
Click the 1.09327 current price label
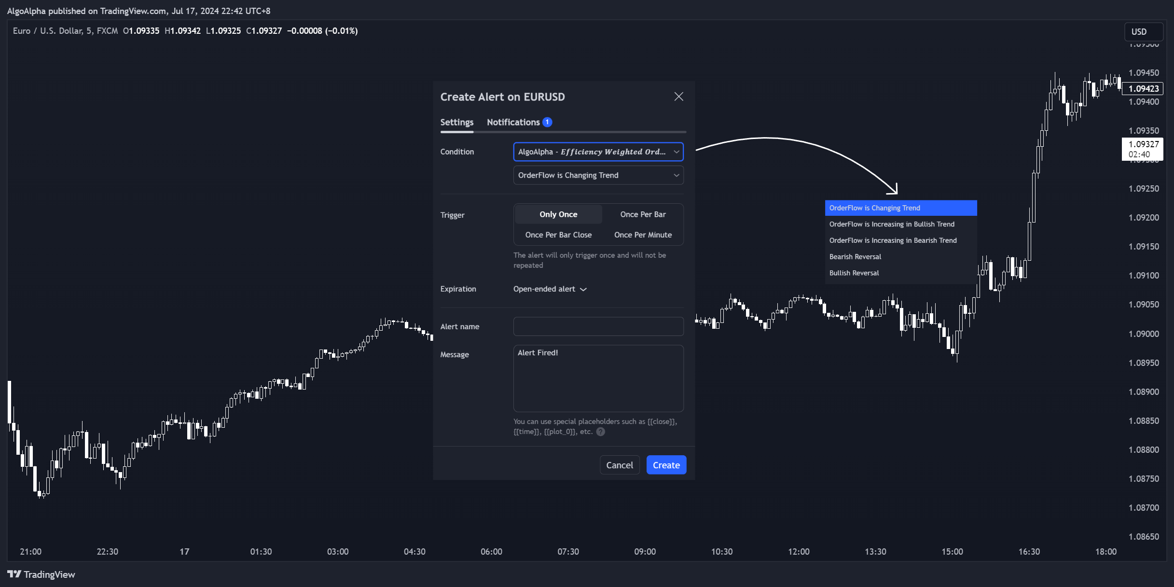coord(1143,149)
